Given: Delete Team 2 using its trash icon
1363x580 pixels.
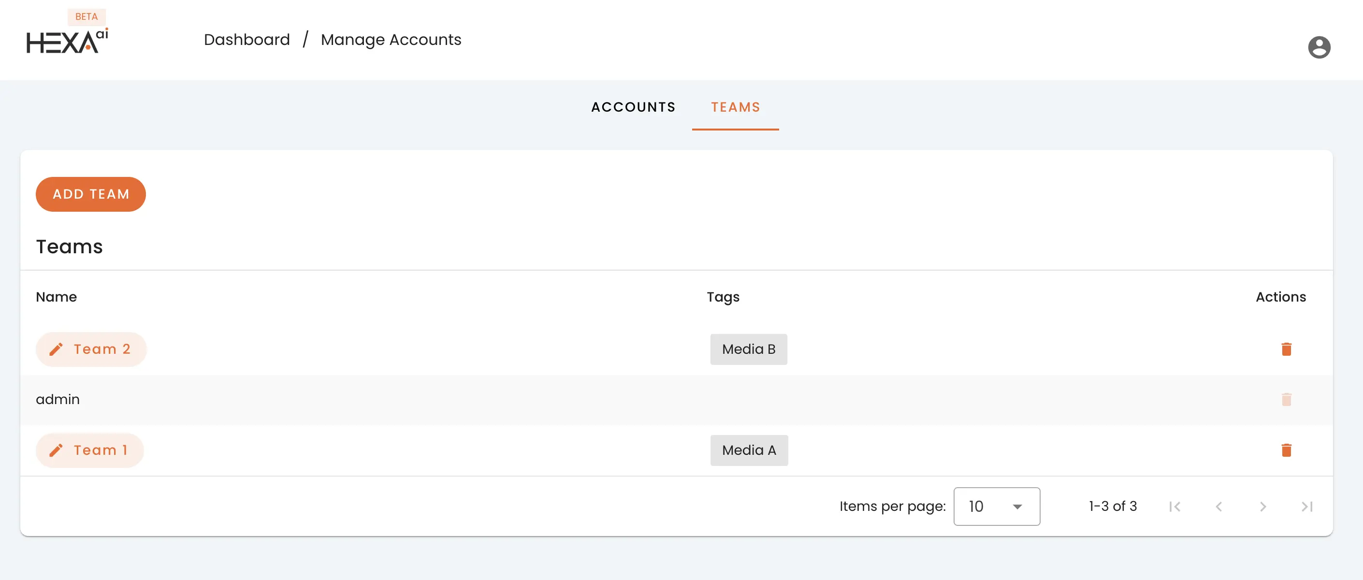Looking at the screenshot, I should (x=1287, y=349).
